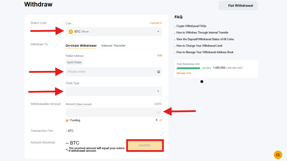
Task: Open Crypto Withdrawal FAQs
Action: 191,26
